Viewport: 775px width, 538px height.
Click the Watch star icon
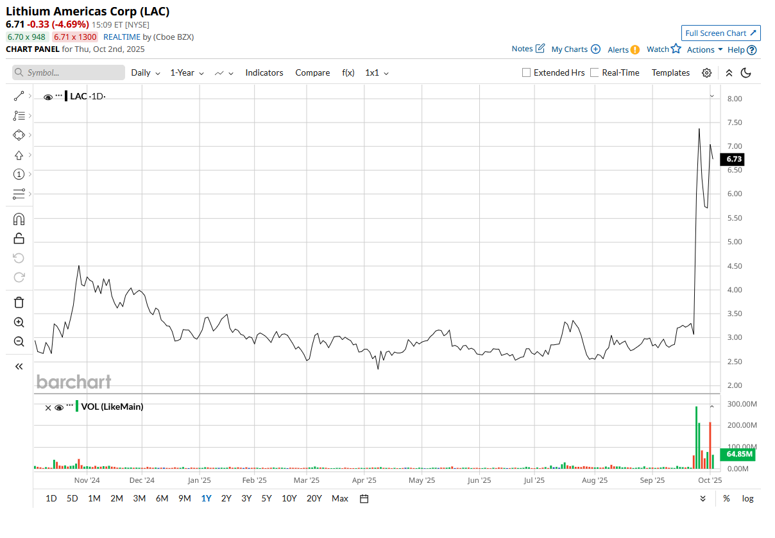pyautogui.click(x=676, y=49)
